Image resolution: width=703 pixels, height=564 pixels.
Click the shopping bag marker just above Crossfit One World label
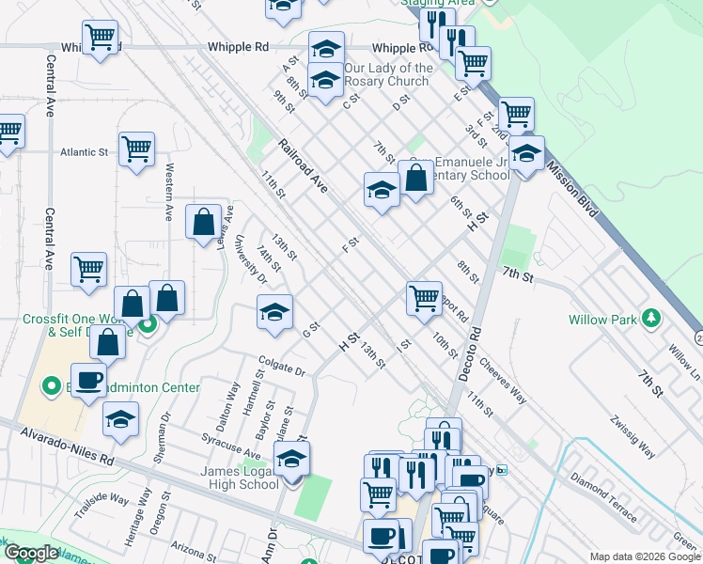[x=132, y=304]
